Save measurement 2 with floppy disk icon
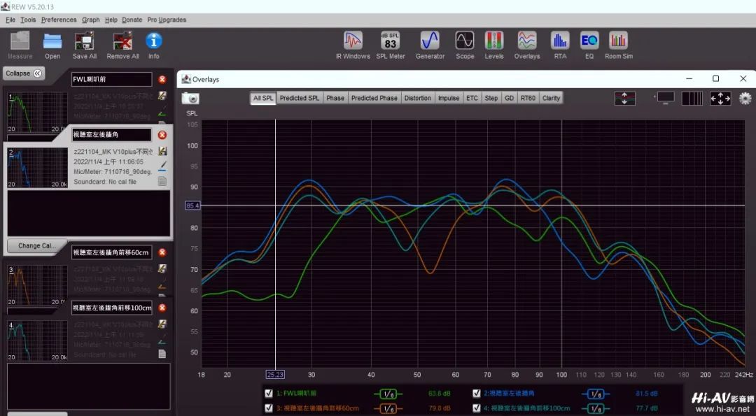The height and width of the screenshot is (416, 756). click(162, 151)
